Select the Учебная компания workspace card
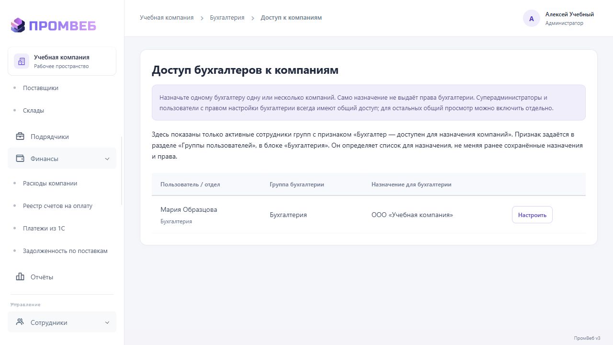This screenshot has height=345, width=613. click(62, 61)
